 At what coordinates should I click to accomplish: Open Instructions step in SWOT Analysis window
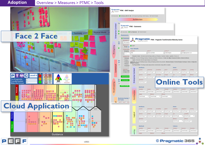click(115, 16)
